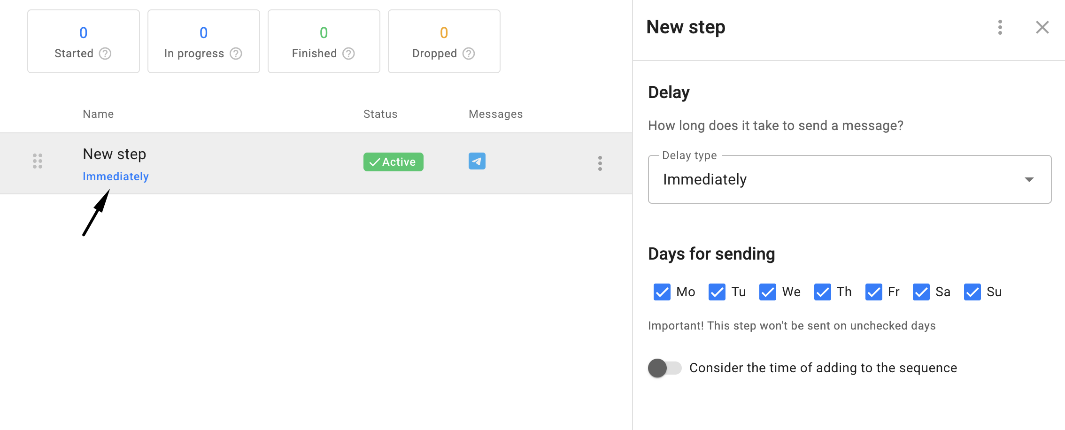Image resolution: width=1065 pixels, height=430 pixels.
Task: Click the Name column header
Action: click(x=98, y=114)
